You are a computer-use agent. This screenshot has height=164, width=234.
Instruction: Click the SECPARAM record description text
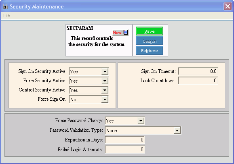pyautogui.click(x=96, y=41)
